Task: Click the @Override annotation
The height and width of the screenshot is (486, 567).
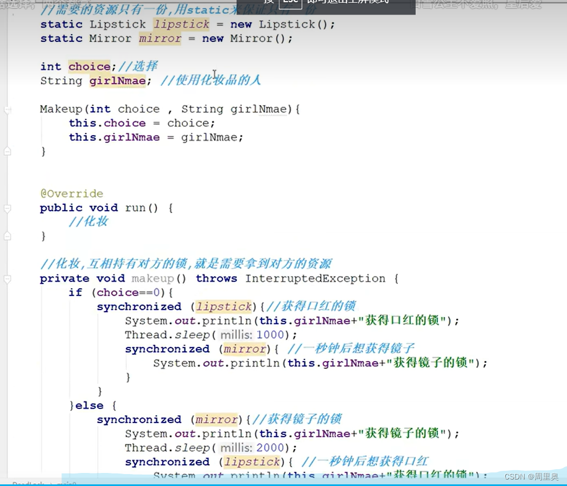Action: 72,194
